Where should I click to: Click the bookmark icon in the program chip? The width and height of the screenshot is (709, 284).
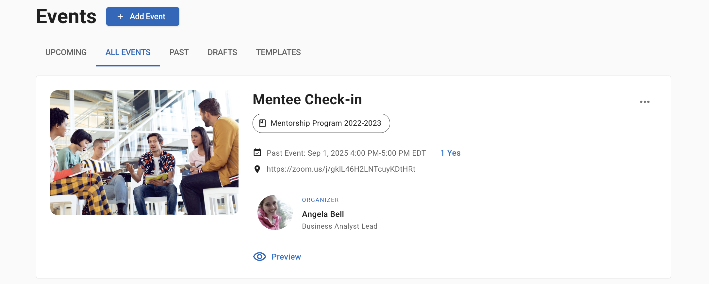coord(262,123)
